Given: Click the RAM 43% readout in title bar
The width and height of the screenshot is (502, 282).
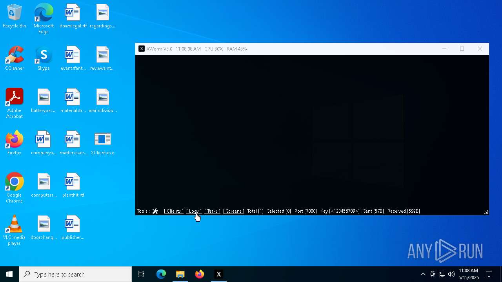Looking at the screenshot, I should coord(236,49).
